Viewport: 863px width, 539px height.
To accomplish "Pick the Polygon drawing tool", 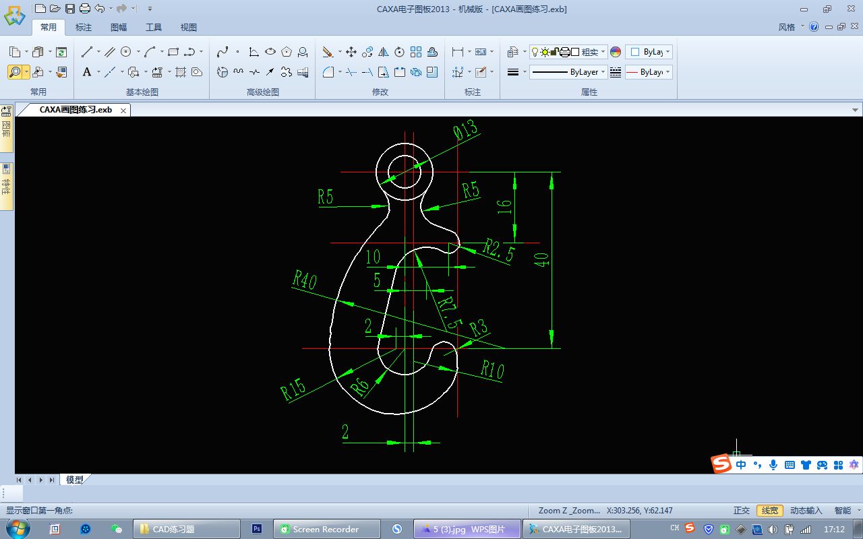I will pyautogui.click(x=287, y=52).
